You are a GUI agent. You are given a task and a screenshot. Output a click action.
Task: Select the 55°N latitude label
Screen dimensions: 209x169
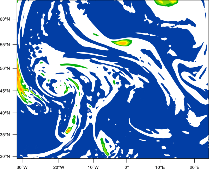pyautogui.click(x=5, y=45)
